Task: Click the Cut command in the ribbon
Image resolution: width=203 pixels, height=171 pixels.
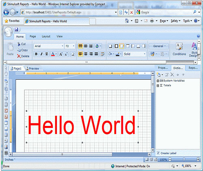Action: [22, 44]
